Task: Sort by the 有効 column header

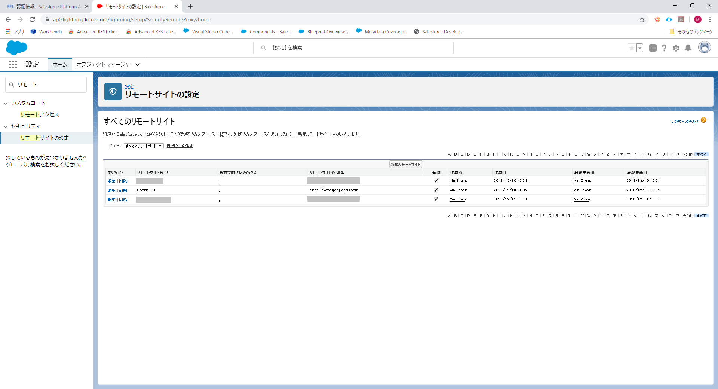Action: (x=436, y=172)
